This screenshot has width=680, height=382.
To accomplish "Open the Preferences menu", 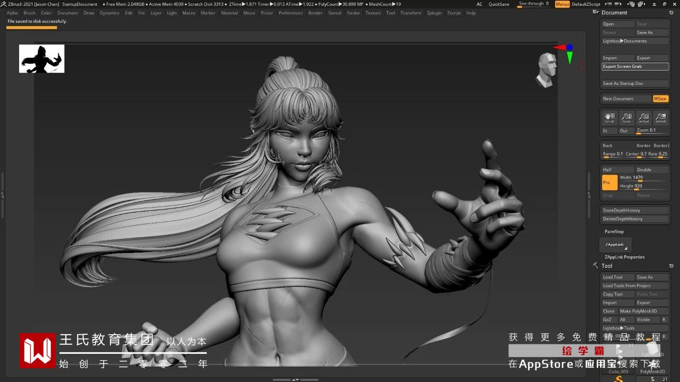I will tap(291, 13).
